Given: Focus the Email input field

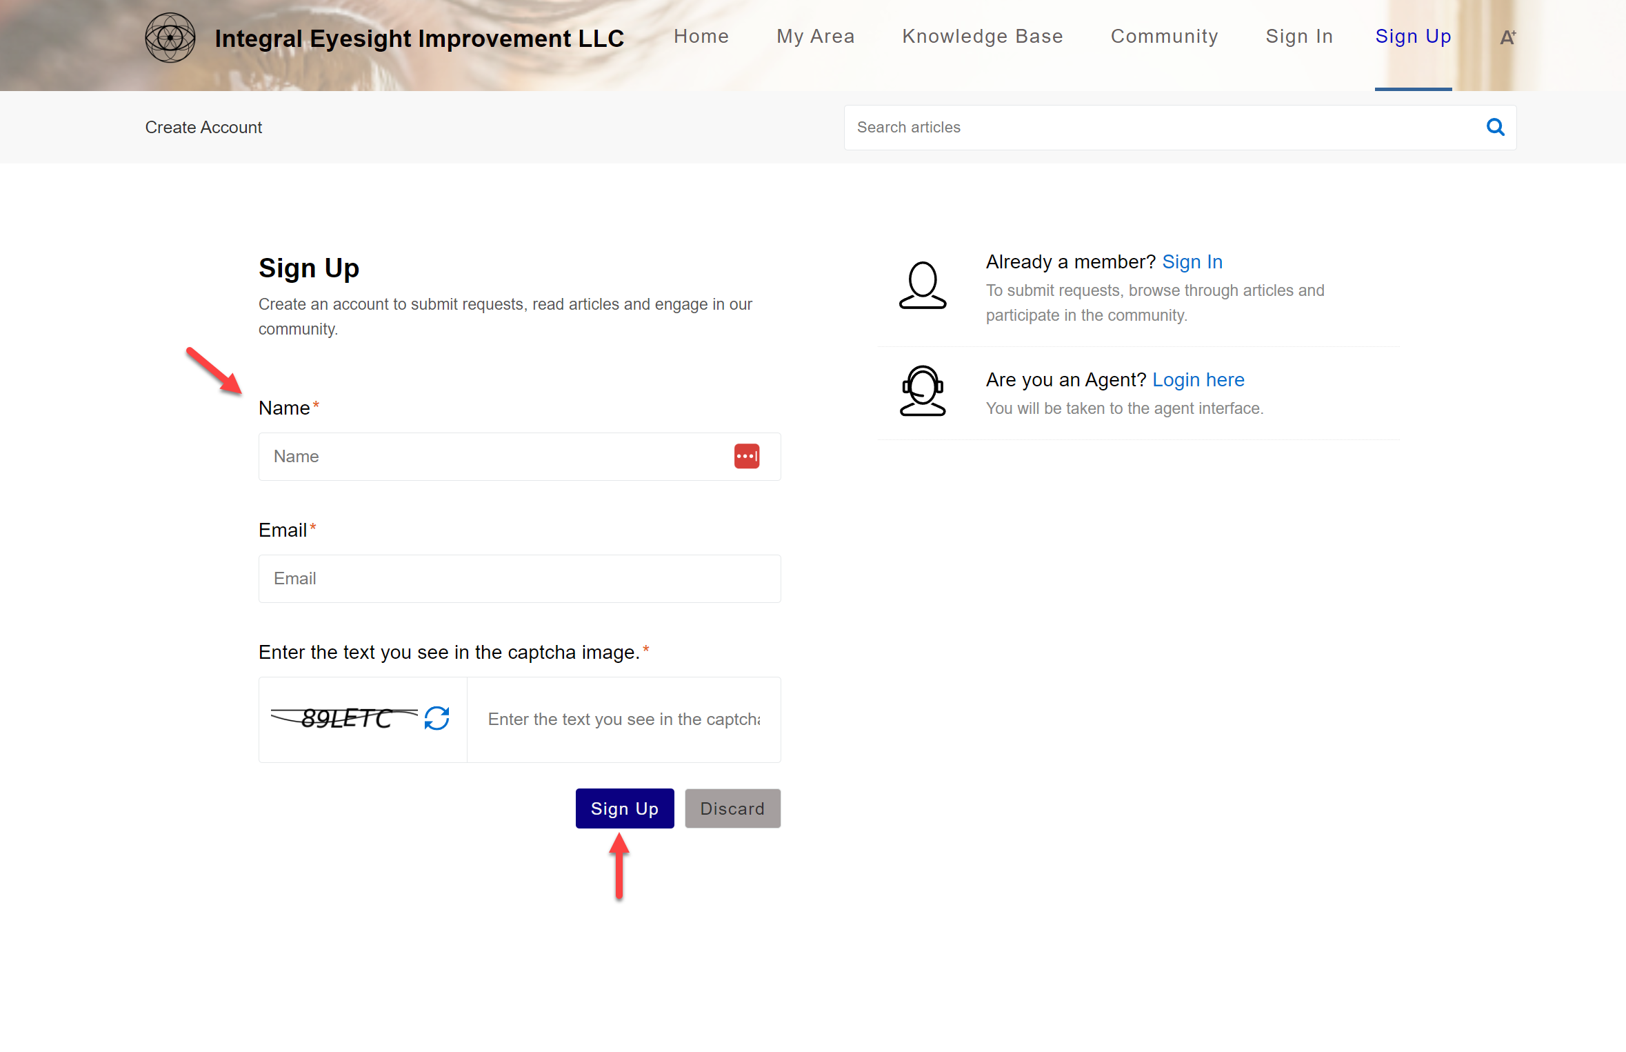Looking at the screenshot, I should (519, 579).
